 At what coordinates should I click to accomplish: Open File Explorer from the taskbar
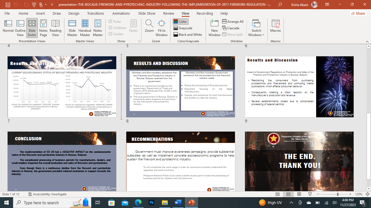click(x=165, y=203)
